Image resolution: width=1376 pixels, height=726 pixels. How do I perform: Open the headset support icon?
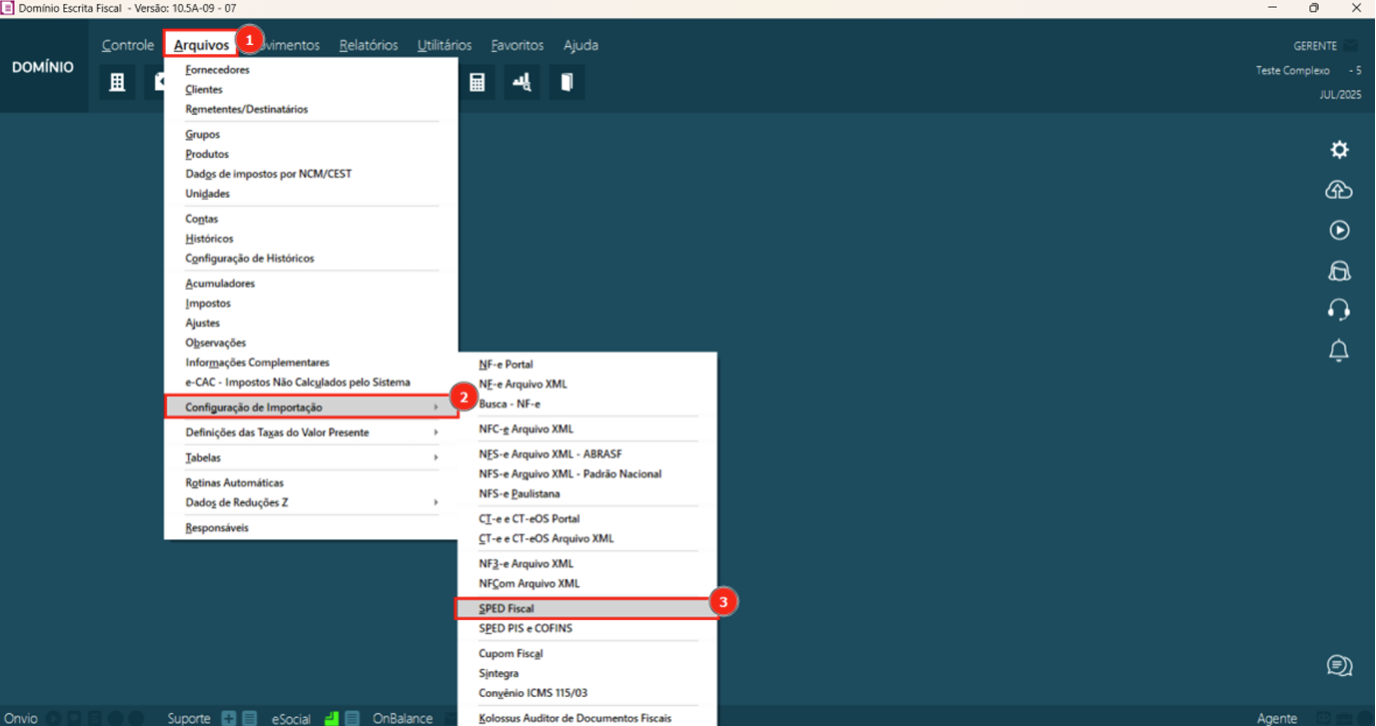1339,311
